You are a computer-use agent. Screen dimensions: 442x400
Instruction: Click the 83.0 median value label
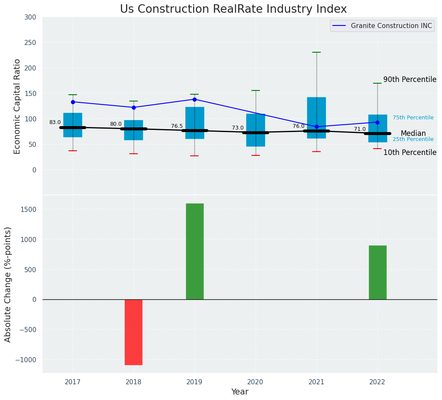(x=55, y=122)
